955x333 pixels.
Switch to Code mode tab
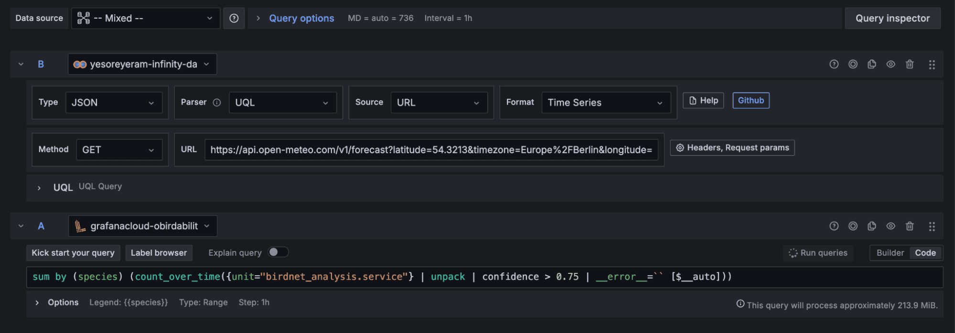pyautogui.click(x=925, y=253)
